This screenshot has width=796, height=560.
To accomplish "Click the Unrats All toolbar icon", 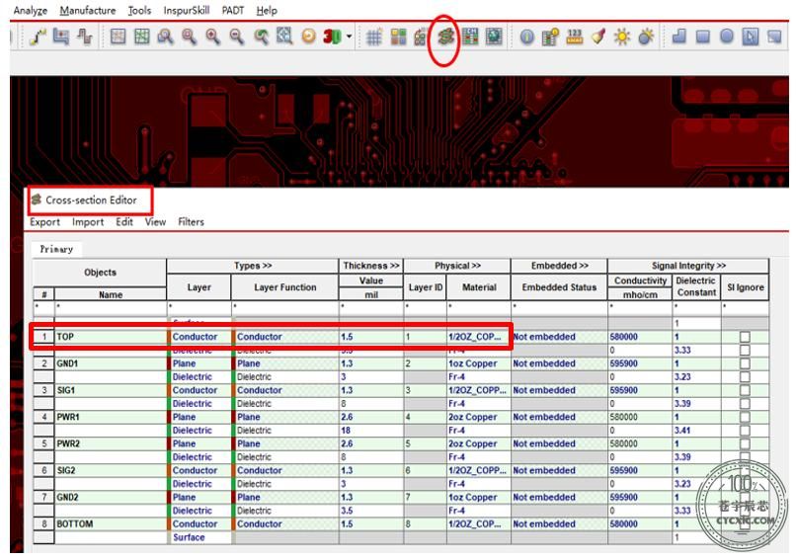I will click(x=118, y=38).
